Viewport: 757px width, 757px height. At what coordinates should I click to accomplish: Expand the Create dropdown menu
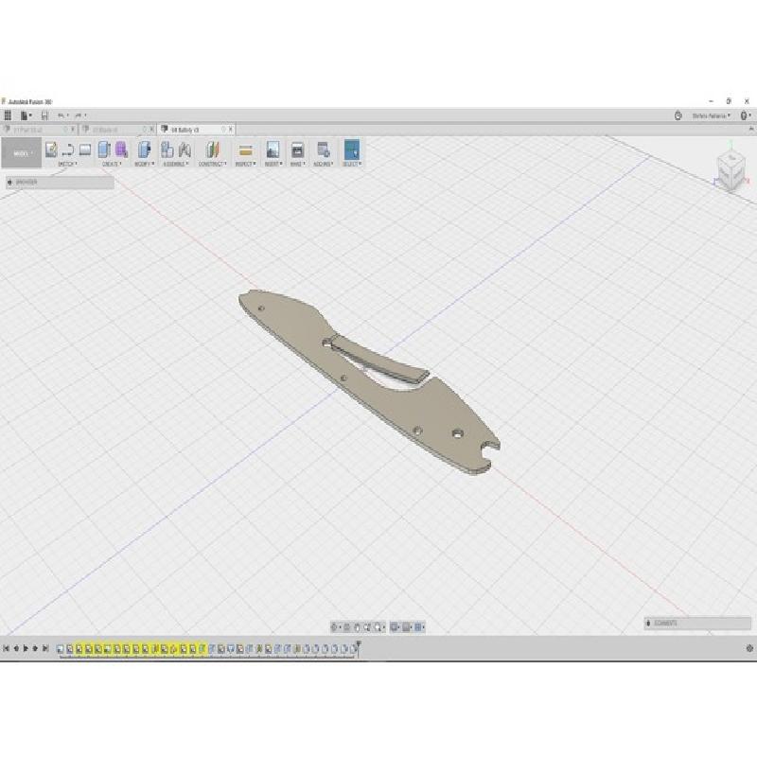[x=112, y=164]
